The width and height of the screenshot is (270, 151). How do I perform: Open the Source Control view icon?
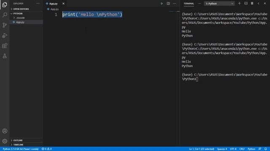[5, 25]
